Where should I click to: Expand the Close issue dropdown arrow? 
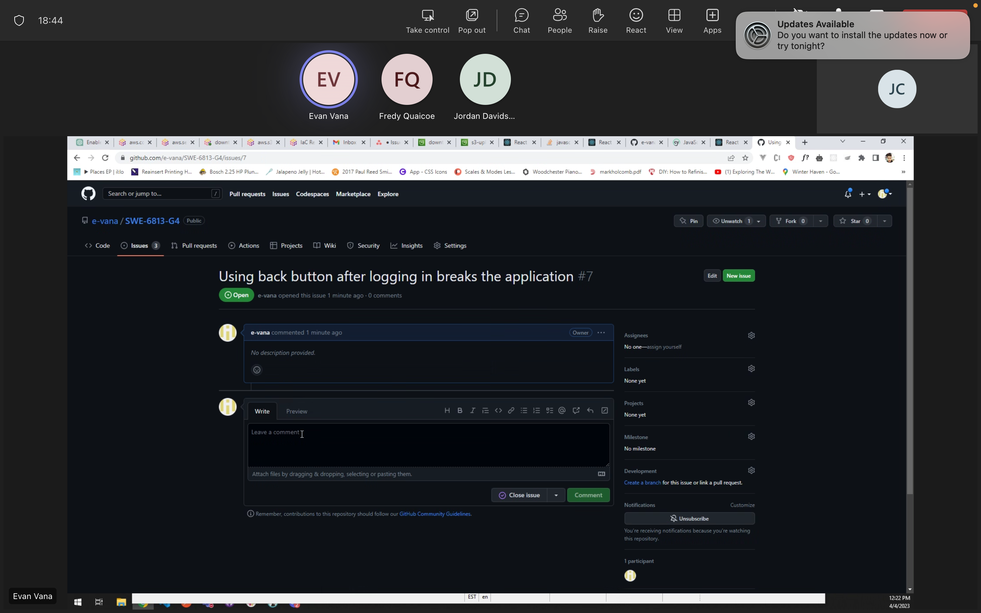(556, 495)
